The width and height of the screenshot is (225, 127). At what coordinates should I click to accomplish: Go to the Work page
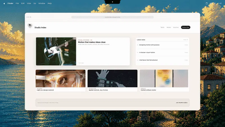tap(163, 27)
